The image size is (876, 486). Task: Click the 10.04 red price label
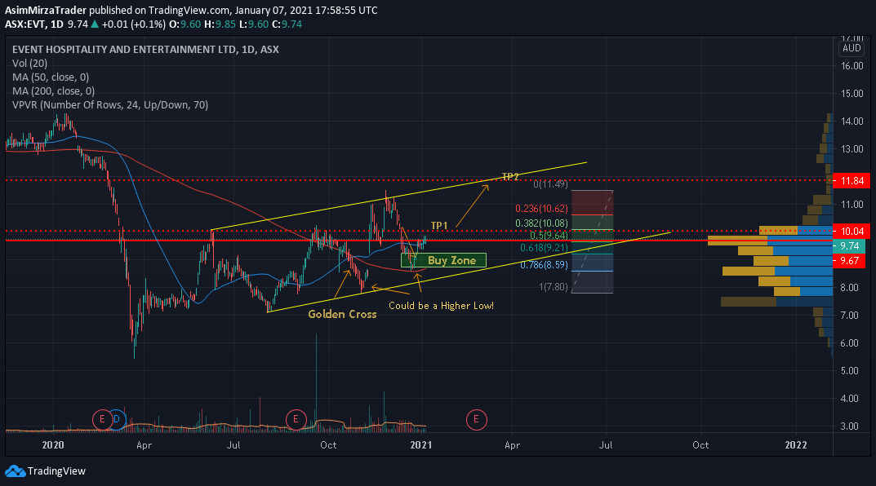852,231
